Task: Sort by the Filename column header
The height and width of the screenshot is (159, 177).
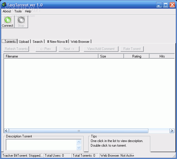Action: coord(51,56)
